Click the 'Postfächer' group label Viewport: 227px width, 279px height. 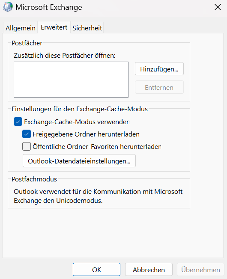click(x=27, y=43)
